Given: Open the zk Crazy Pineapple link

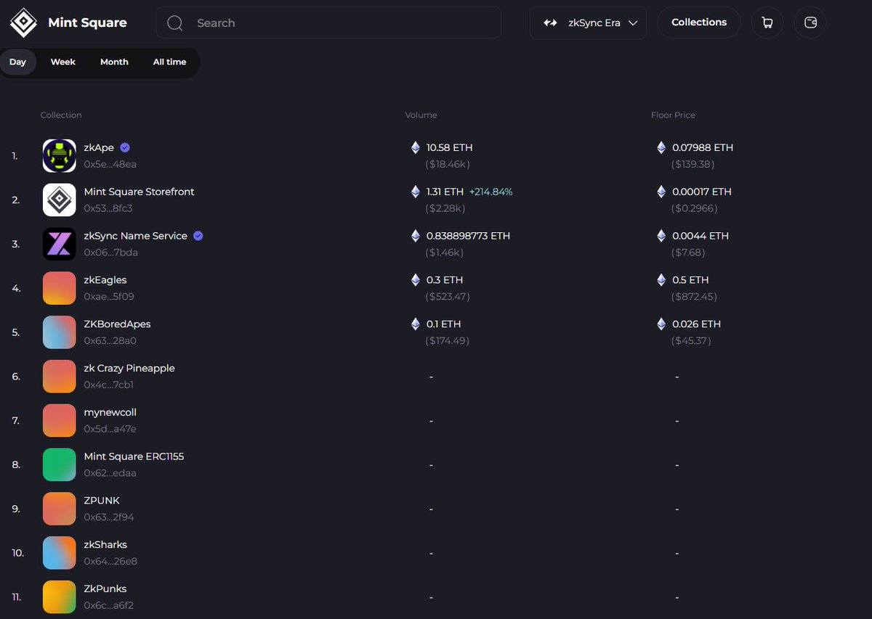Looking at the screenshot, I should coord(129,369).
